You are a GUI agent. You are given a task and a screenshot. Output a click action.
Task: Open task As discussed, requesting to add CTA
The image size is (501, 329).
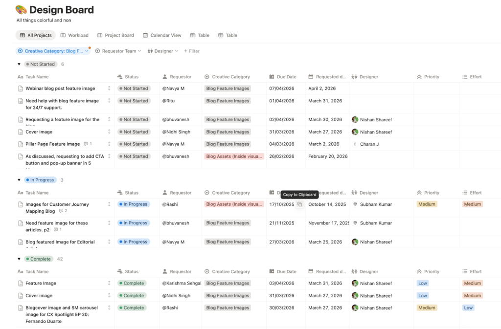point(65,159)
